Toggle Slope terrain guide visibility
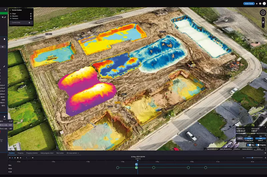This screenshot has width=267, height=177. pyautogui.click(x=11, y=14)
